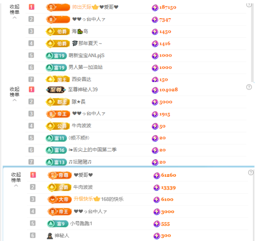This screenshot has height=241, width=255.
Task: Select the name ♫坛睹睹♫
Action: (80, 162)
